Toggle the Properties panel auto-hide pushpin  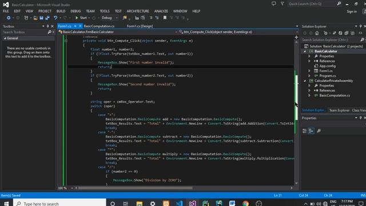tap(360, 118)
